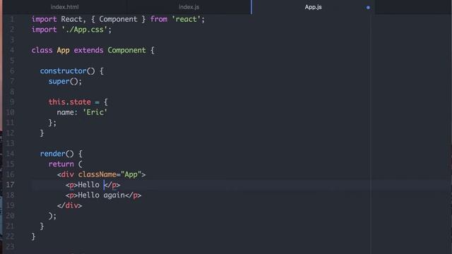
Task: Click the 'return' keyword on line 15
Action: (61, 164)
